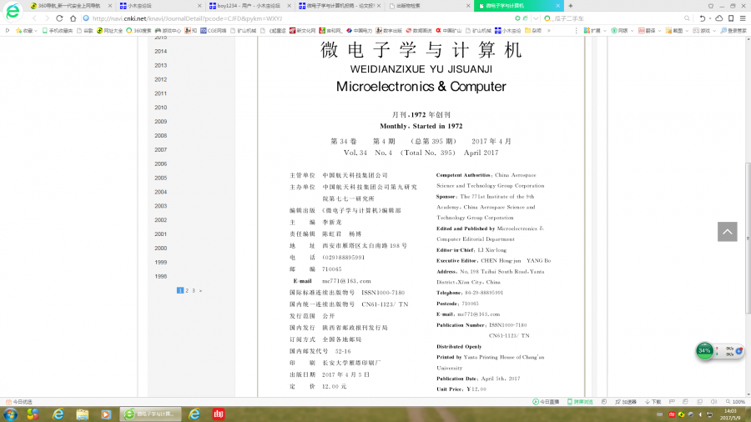The width and height of the screenshot is (751, 422).
Task: Select year 2005 in the sidebar
Action: coord(160,178)
